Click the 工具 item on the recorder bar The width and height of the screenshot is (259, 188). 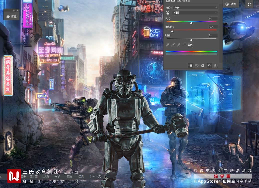(x=81, y=177)
